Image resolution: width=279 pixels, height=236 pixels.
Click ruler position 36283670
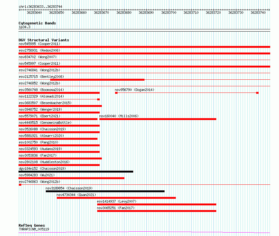click(x=102, y=13)
